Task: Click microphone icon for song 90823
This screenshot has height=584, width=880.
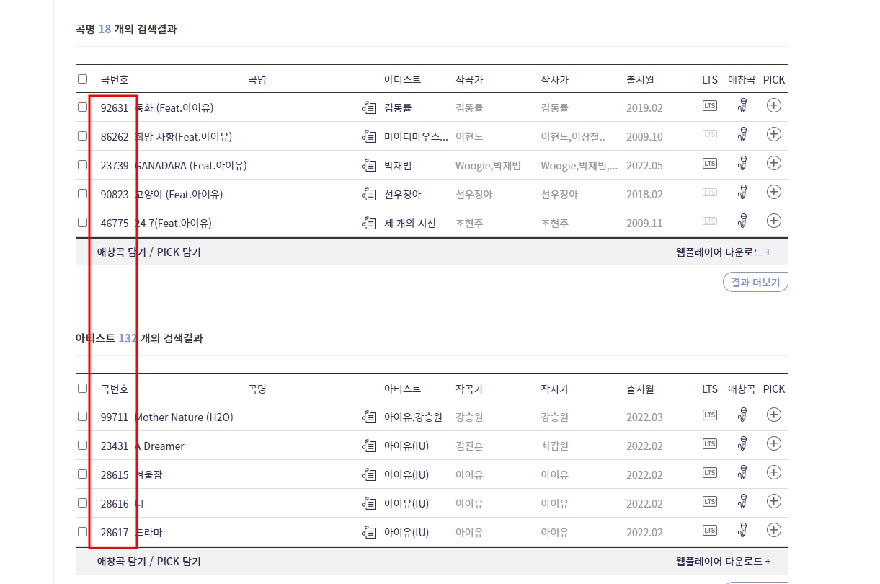Action: (742, 193)
